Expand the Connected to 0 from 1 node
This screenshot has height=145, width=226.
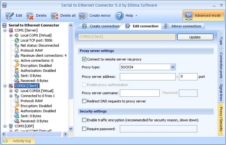tap(11, 96)
